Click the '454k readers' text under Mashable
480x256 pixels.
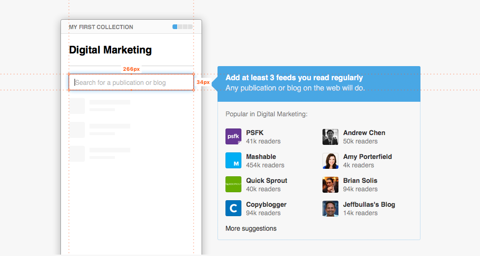265,165
